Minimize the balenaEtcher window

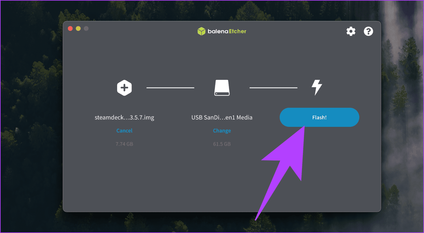(78, 28)
